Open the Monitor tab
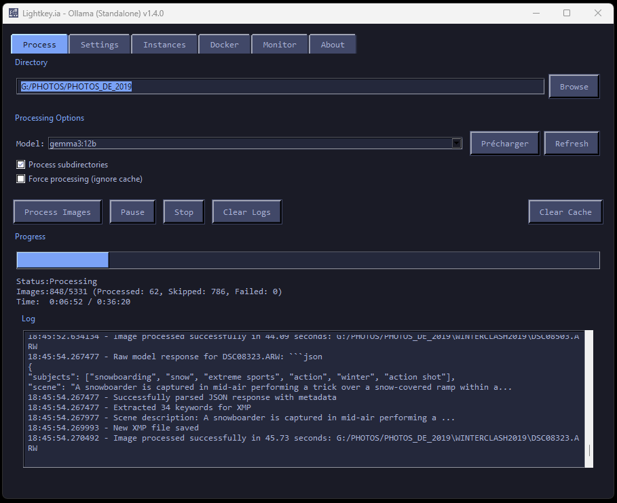Viewport: 617px width, 503px height. click(280, 45)
